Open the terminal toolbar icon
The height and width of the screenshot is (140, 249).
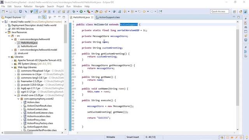[x=21, y=11]
